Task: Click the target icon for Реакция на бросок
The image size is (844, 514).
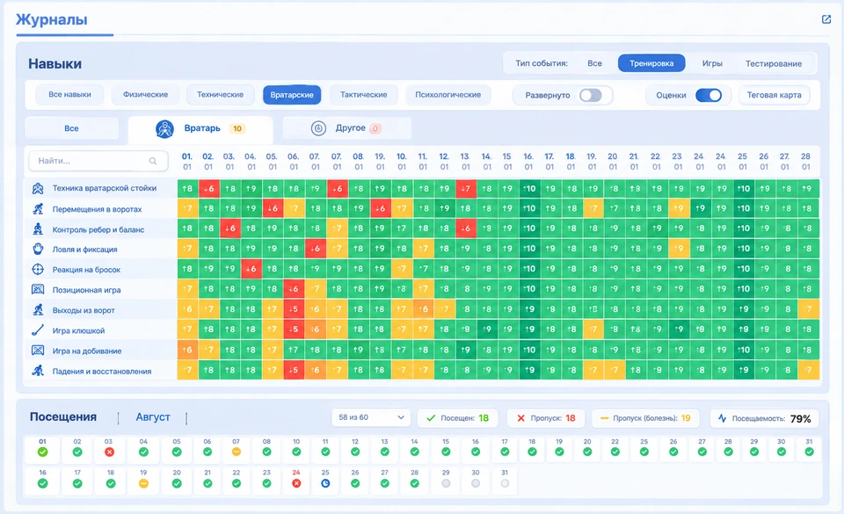Action: [38, 270]
